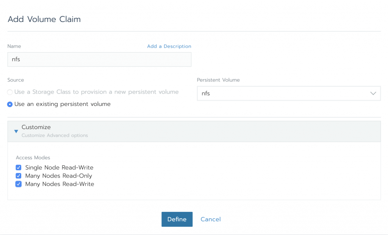Select Use a Storage Class radio option

(x=10, y=92)
